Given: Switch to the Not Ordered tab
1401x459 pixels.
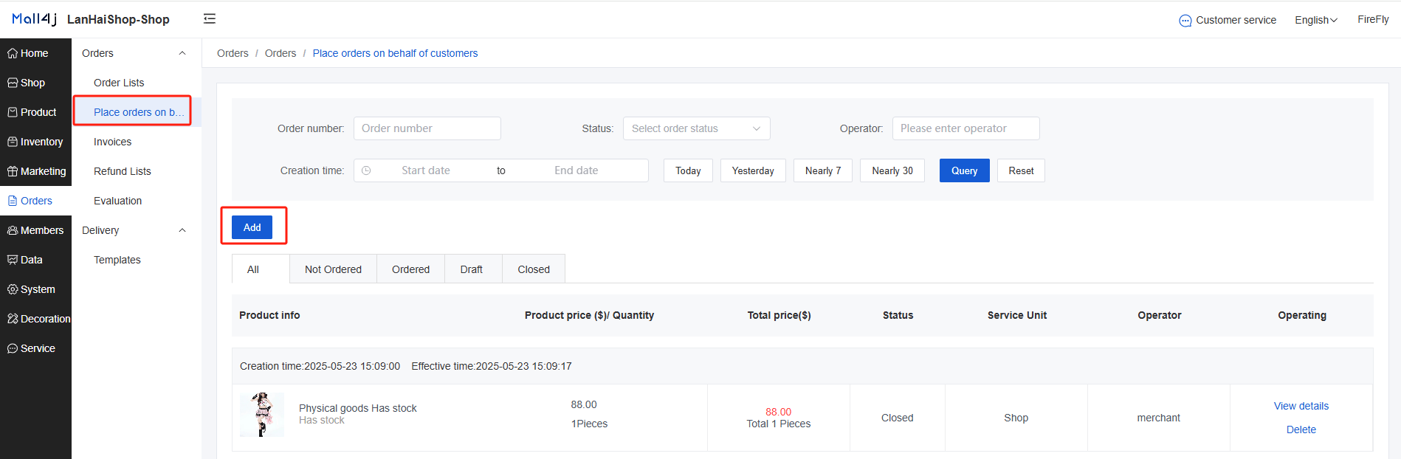Looking at the screenshot, I should 333,269.
